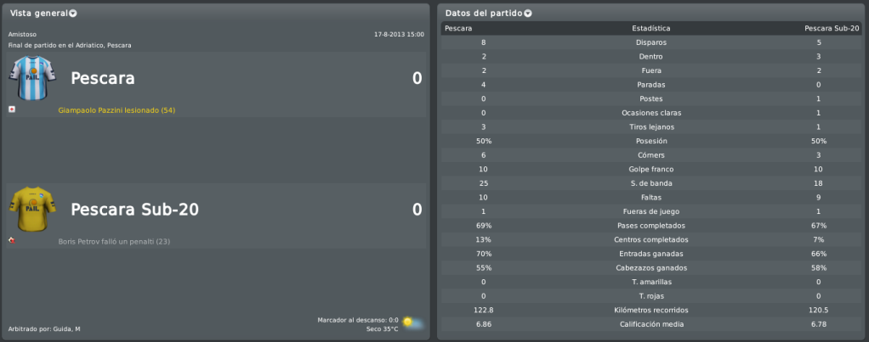Open the Vista general dropdown arrow
This screenshot has width=869, height=342.
tap(73, 14)
